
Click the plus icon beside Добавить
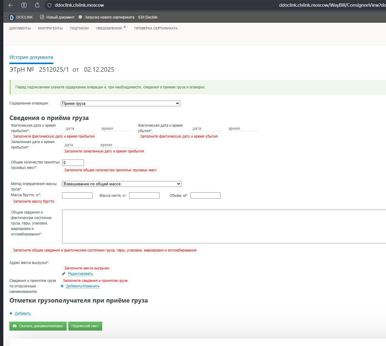11,313
